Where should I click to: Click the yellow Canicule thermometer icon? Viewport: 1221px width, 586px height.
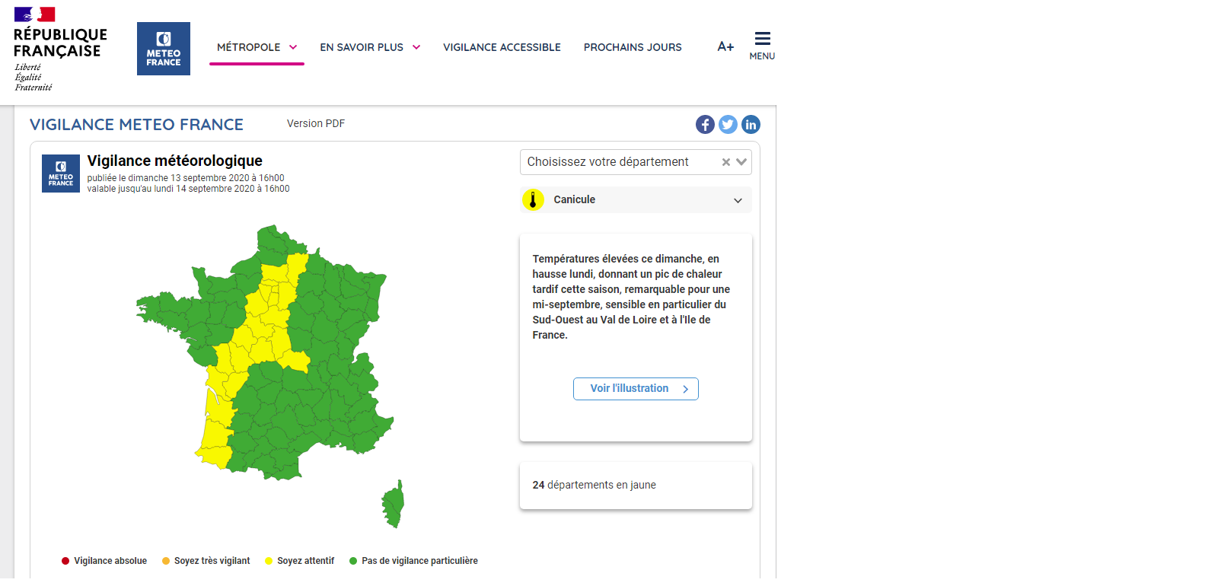(533, 199)
